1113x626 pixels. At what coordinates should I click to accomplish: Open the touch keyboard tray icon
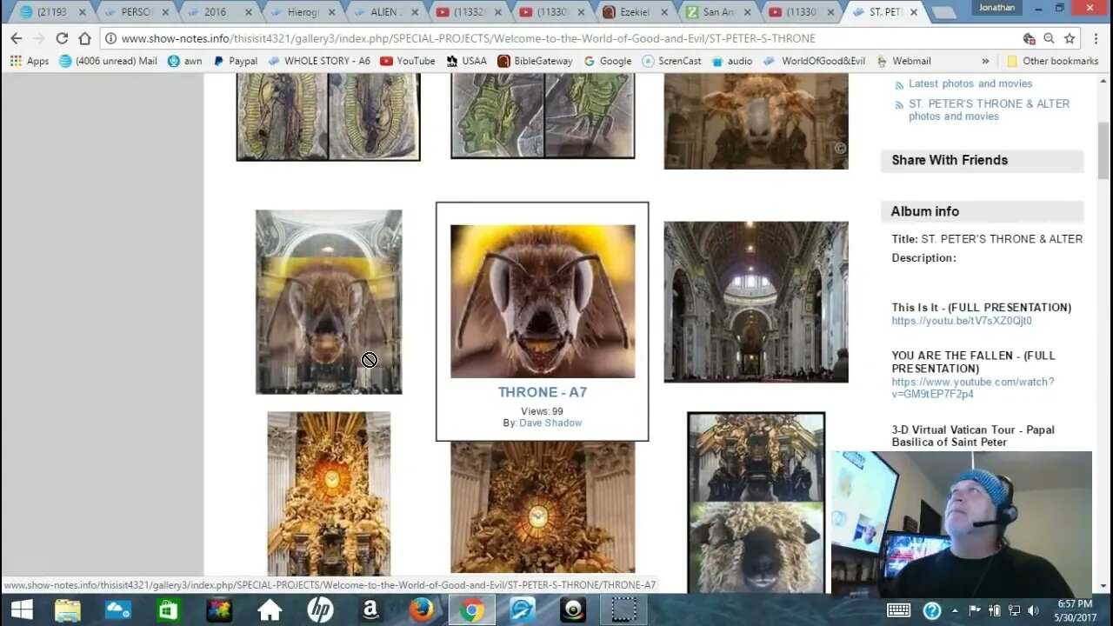pos(898,610)
